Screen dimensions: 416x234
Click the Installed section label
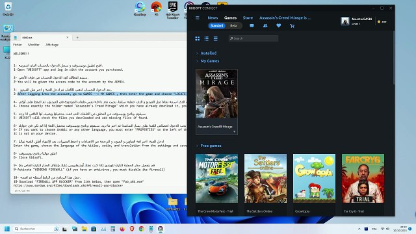coord(208,53)
